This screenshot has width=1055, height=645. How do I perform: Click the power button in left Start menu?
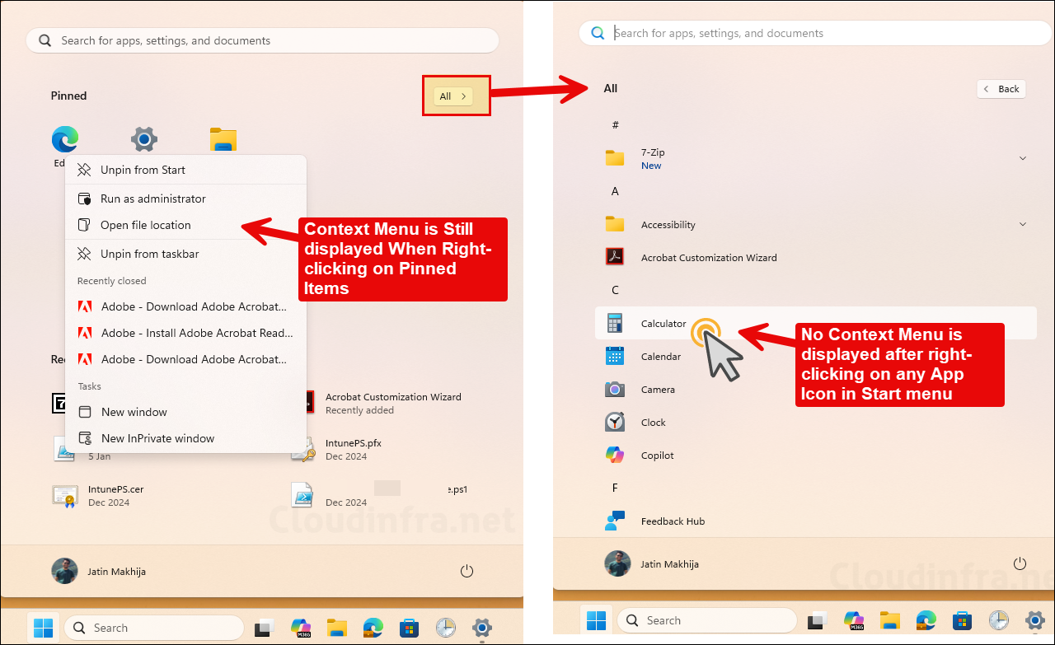click(467, 571)
